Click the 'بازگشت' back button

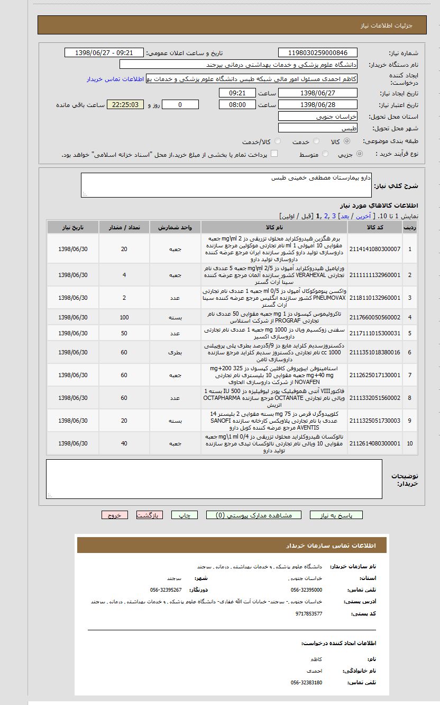[x=150, y=515]
